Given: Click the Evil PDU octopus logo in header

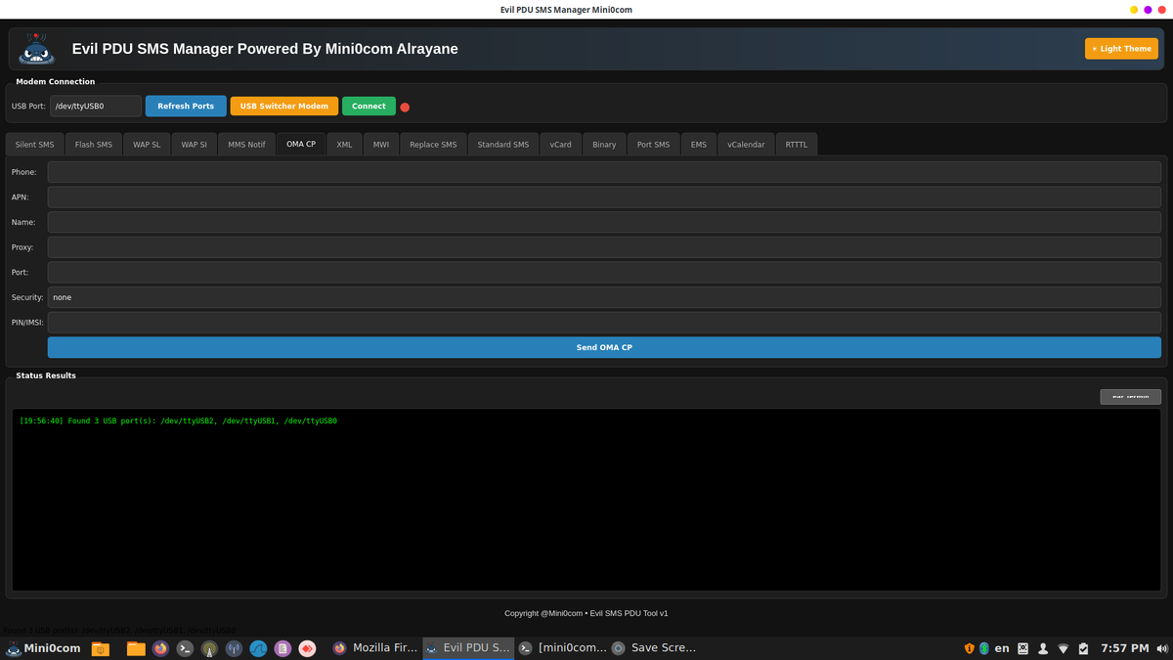Looking at the screenshot, I should pyautogui.click(x=36, y=48).
